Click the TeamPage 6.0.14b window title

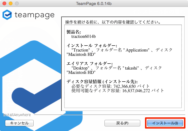(94, 3)
